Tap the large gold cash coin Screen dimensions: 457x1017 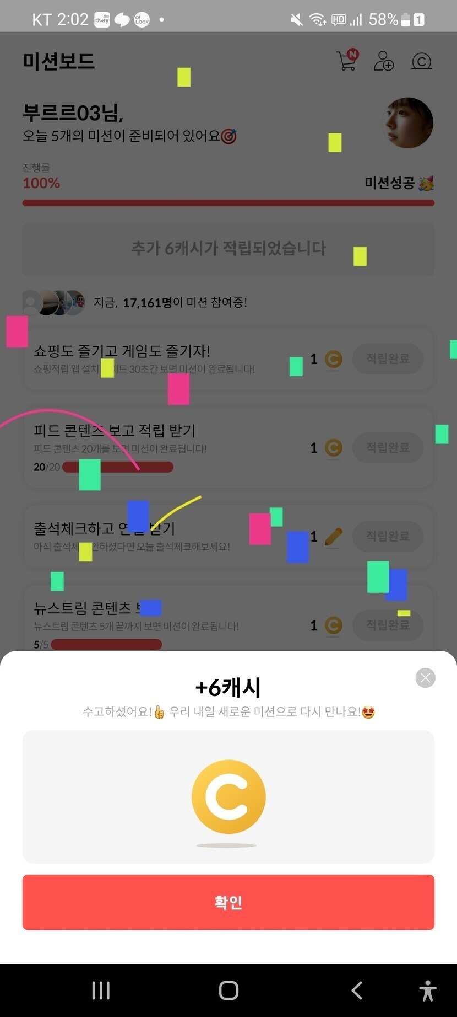coord(228,796)
